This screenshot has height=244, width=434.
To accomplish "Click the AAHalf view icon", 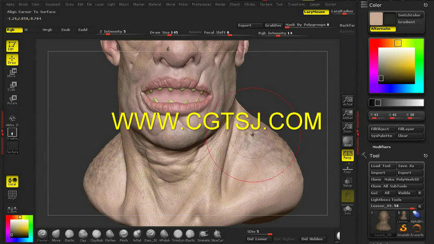I will tap(348, 114).
